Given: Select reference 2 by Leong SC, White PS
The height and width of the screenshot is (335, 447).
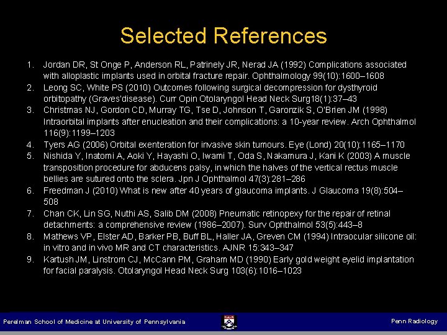Looking at the screenshot, I should click(202, 93).
